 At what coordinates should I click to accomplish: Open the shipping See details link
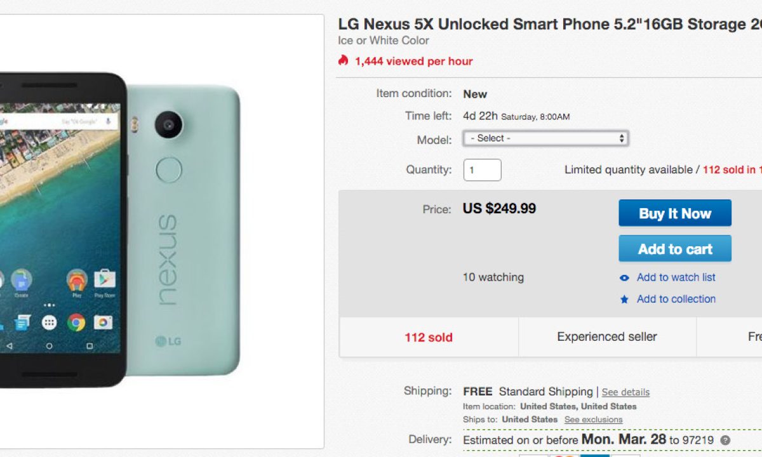(625, 392)
